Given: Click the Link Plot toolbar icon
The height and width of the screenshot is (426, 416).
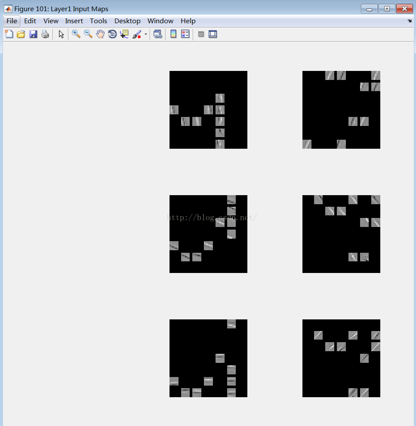Looking at the screenshot, I should click(x=158, y=34).
